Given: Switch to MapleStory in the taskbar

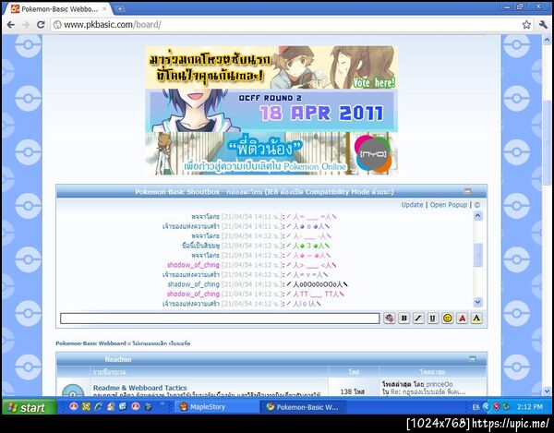Looking at the screenshot, I should 217,407.
